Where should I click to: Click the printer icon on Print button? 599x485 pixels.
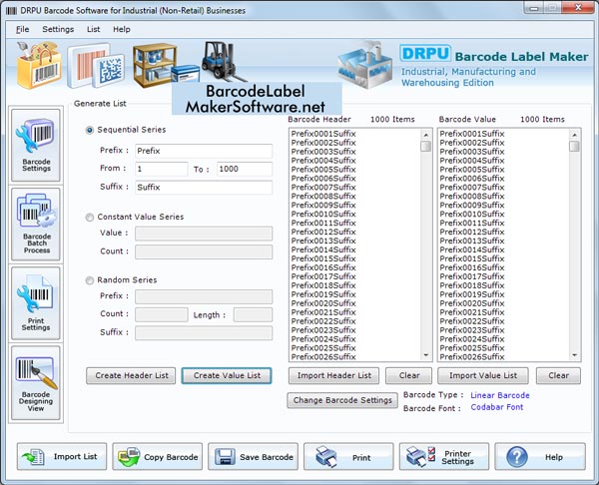coord(326,457)
